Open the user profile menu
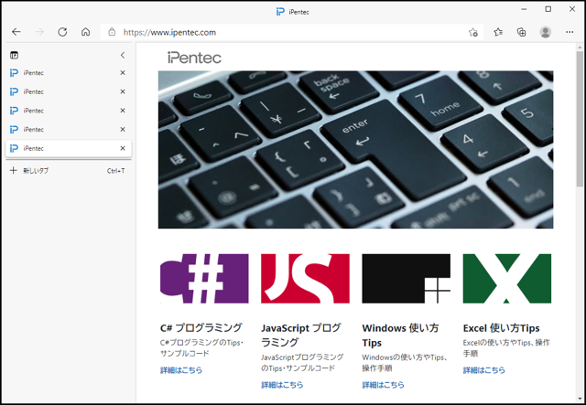The width and height of the screenshot is (586, 405). pyautogui.click(x=546, y=33)
